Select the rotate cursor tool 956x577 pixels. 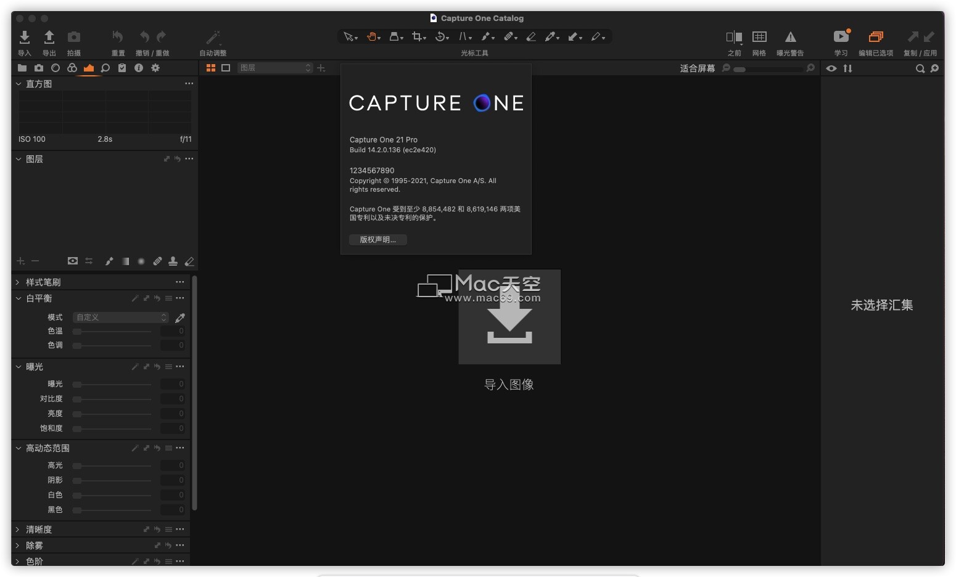(441, 37)
